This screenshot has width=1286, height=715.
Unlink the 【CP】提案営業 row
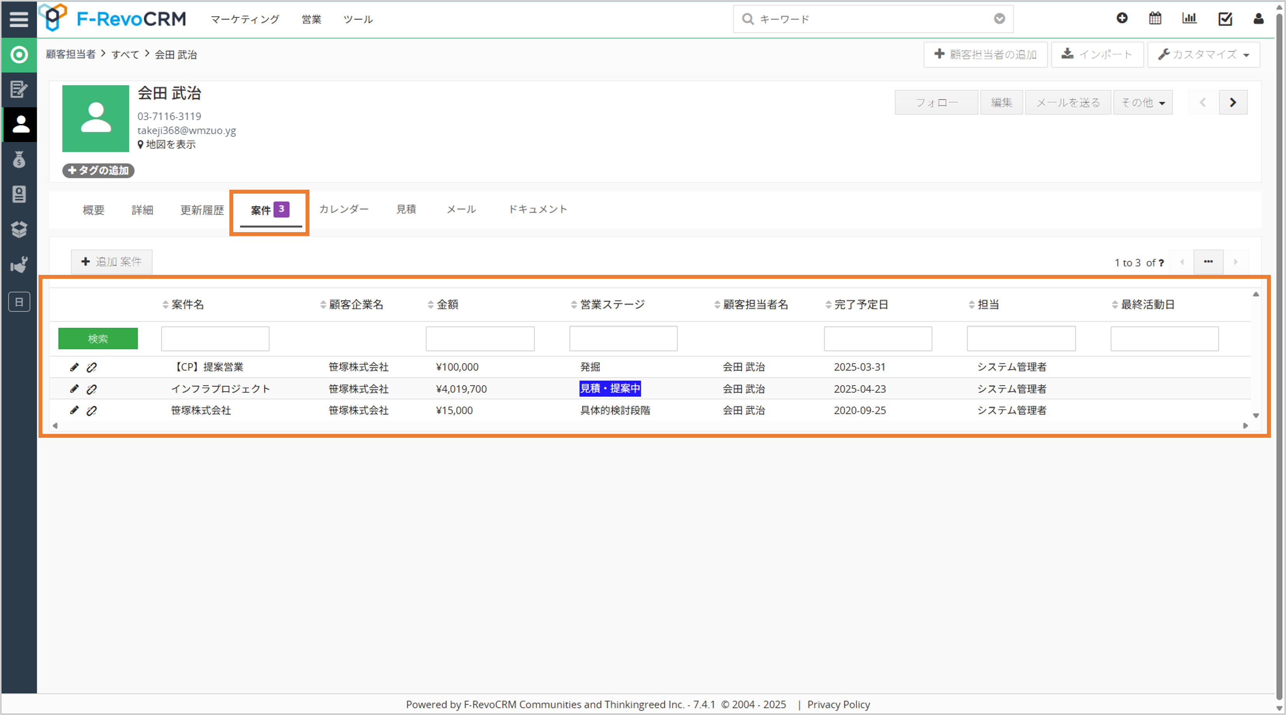91,367
